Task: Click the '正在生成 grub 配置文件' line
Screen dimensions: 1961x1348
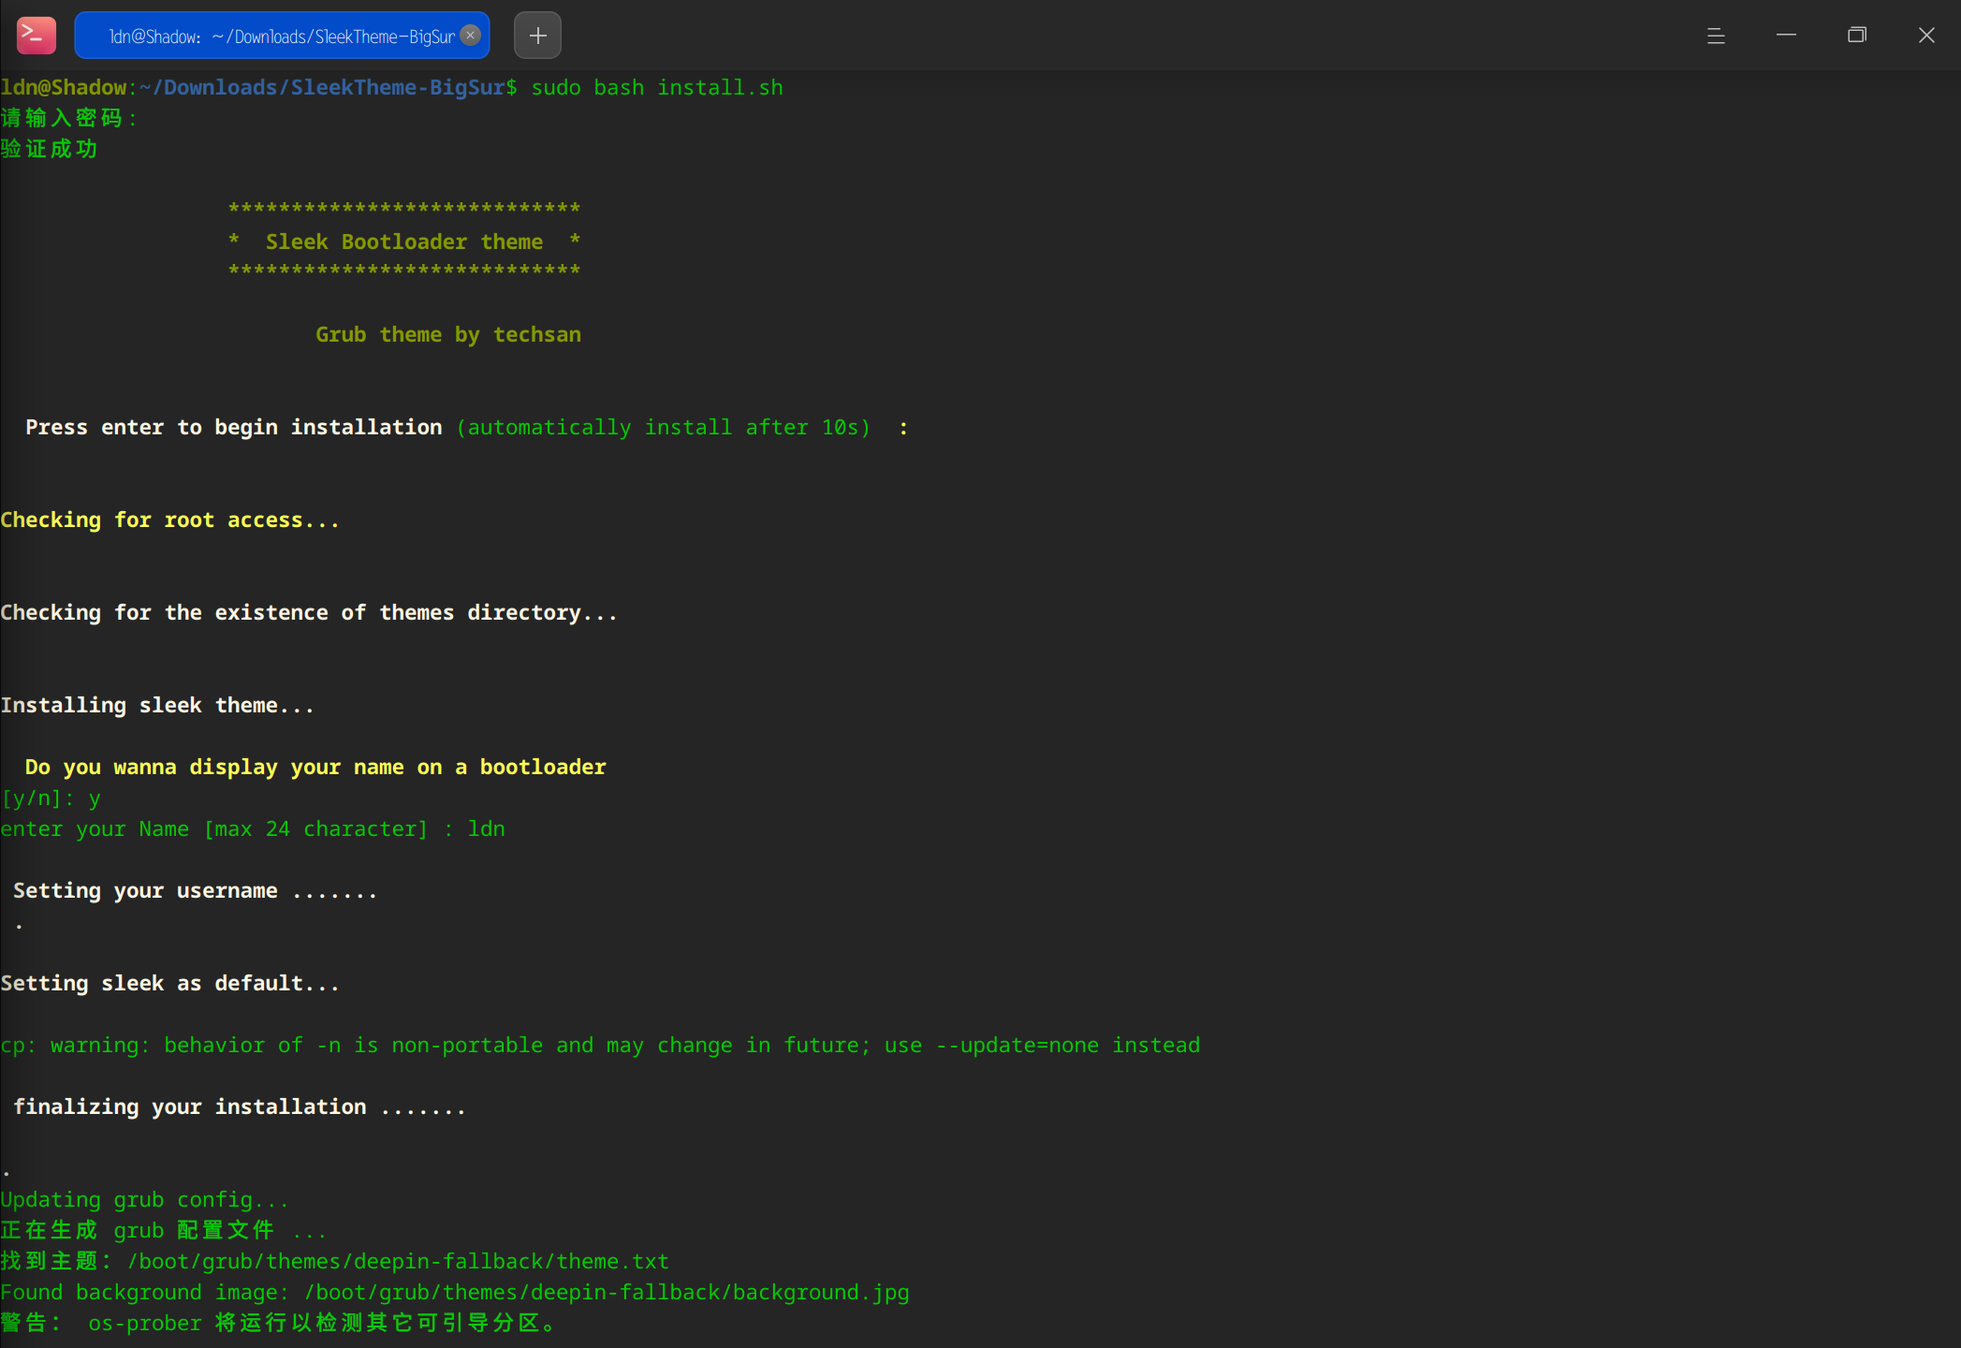Action: 163,1231
